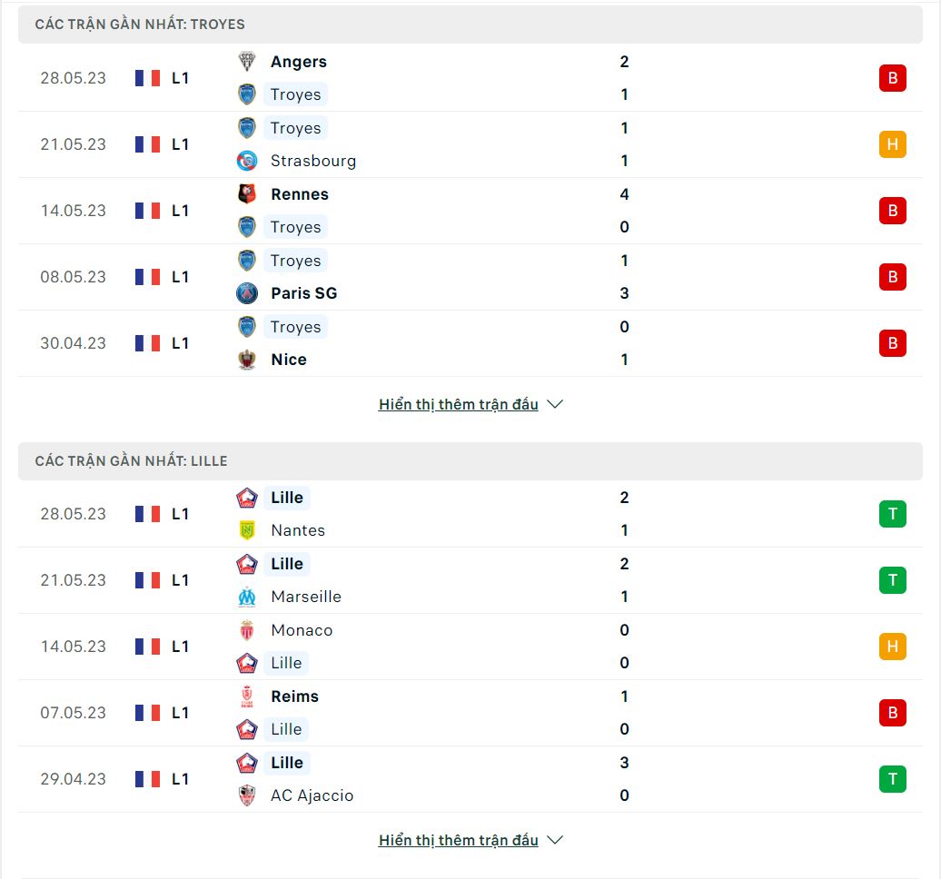Click the French flag on 08.05.23 match
Viewport: 941px width, 879px height.
[148, 277]
